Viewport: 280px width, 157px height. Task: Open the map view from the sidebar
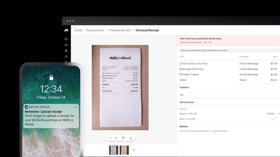click(66, 39)
